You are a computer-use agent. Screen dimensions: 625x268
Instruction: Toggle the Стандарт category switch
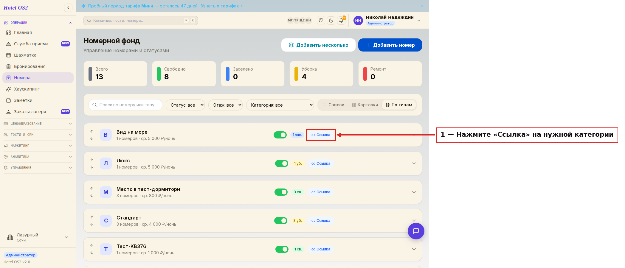pos(281,221)
